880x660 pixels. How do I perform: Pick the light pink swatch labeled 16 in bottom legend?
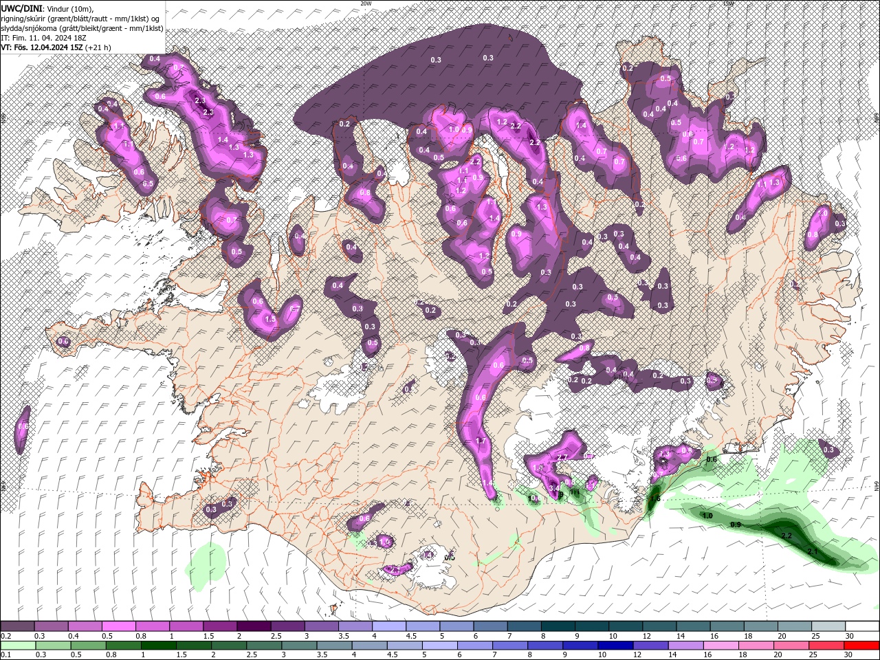(x=720, y=646)
